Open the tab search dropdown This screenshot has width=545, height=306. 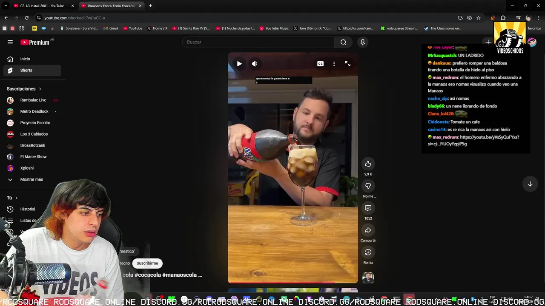pos(6,6)
